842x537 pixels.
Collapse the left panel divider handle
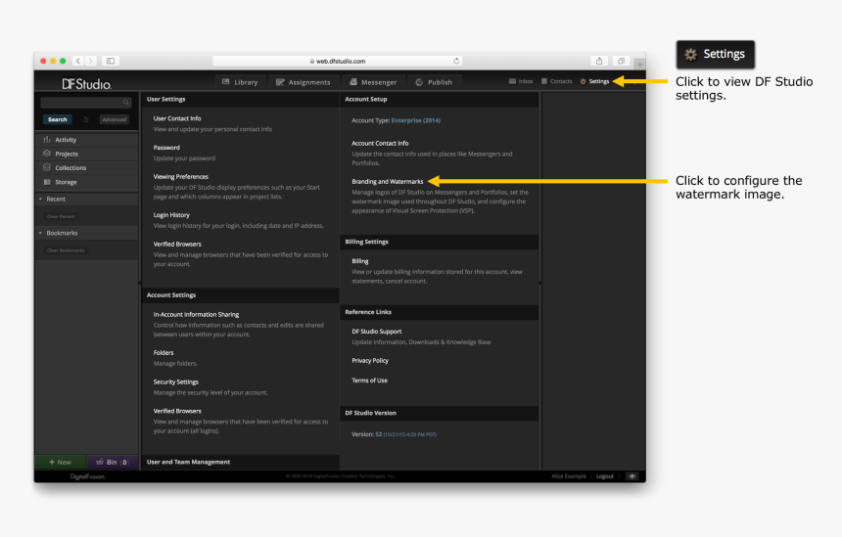click(140, 283)
